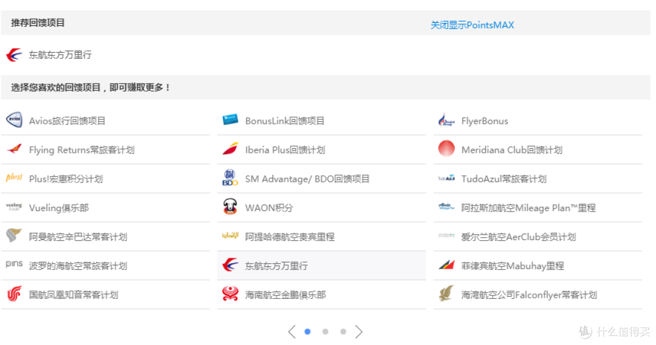Click the Iberia Plus logo icon
This screenshot has width=656, height=345.
click(x=230, y=149)
